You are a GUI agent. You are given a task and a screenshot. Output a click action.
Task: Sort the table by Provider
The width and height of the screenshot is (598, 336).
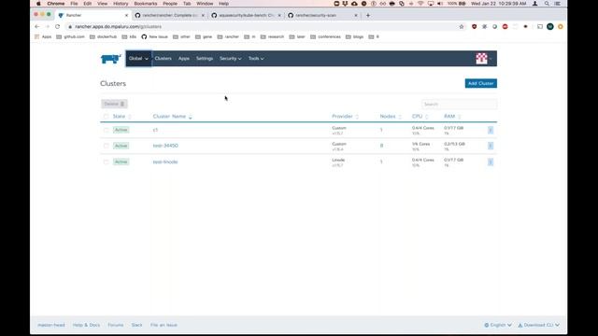(x=345, y=117)
